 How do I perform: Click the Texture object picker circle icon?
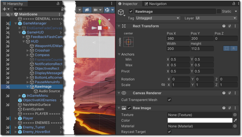click(x=235, y=115)
